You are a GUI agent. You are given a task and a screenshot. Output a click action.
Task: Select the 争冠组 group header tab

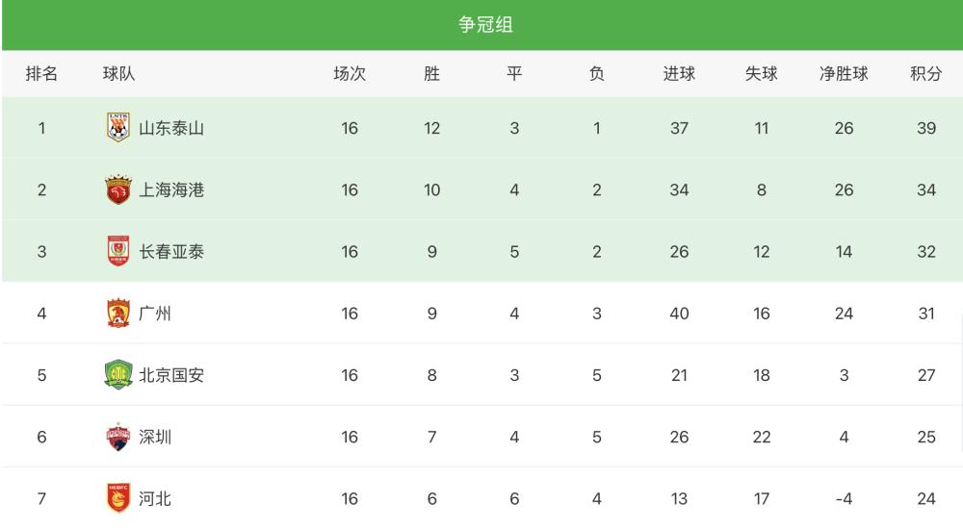click(485, 25)
